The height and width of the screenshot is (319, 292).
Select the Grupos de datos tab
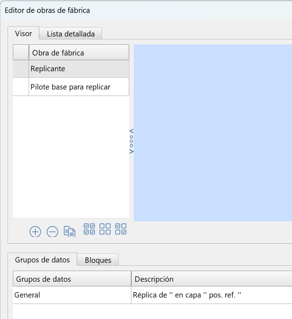42,260
